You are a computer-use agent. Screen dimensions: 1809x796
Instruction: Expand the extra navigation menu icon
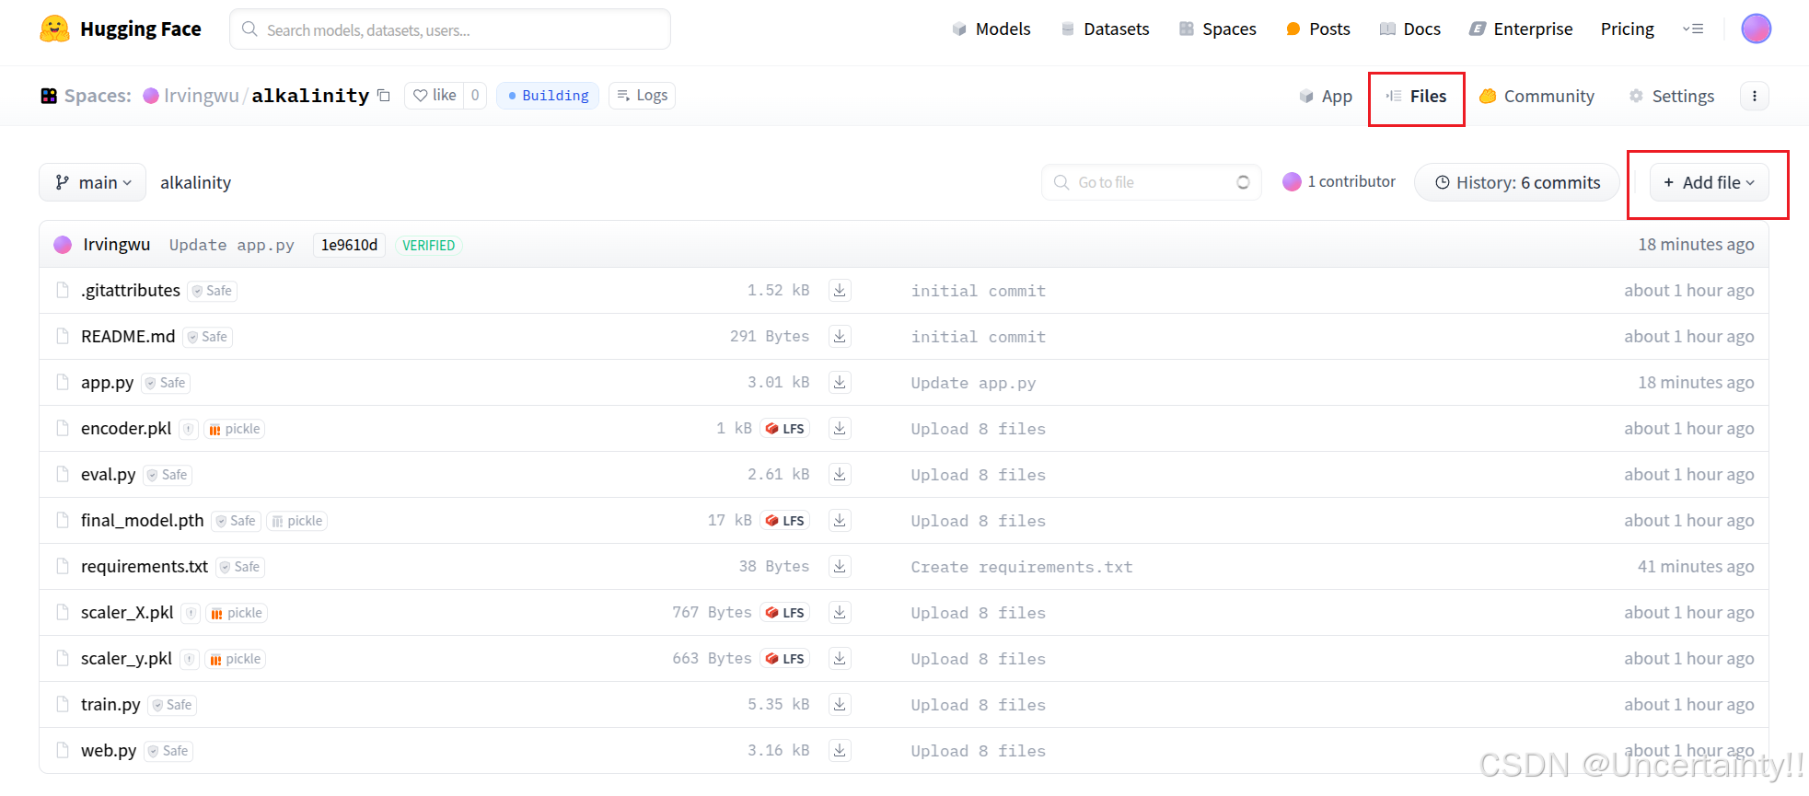(1692, 29)
